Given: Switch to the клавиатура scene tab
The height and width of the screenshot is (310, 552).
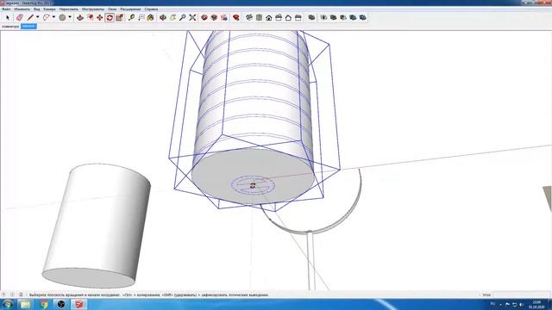Looking at the screenshot, I should [10, 27].
